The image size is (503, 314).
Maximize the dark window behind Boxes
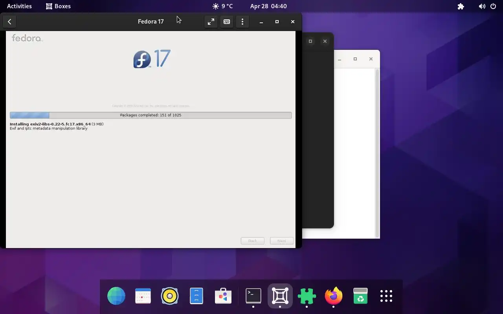(x=310, y=41)
